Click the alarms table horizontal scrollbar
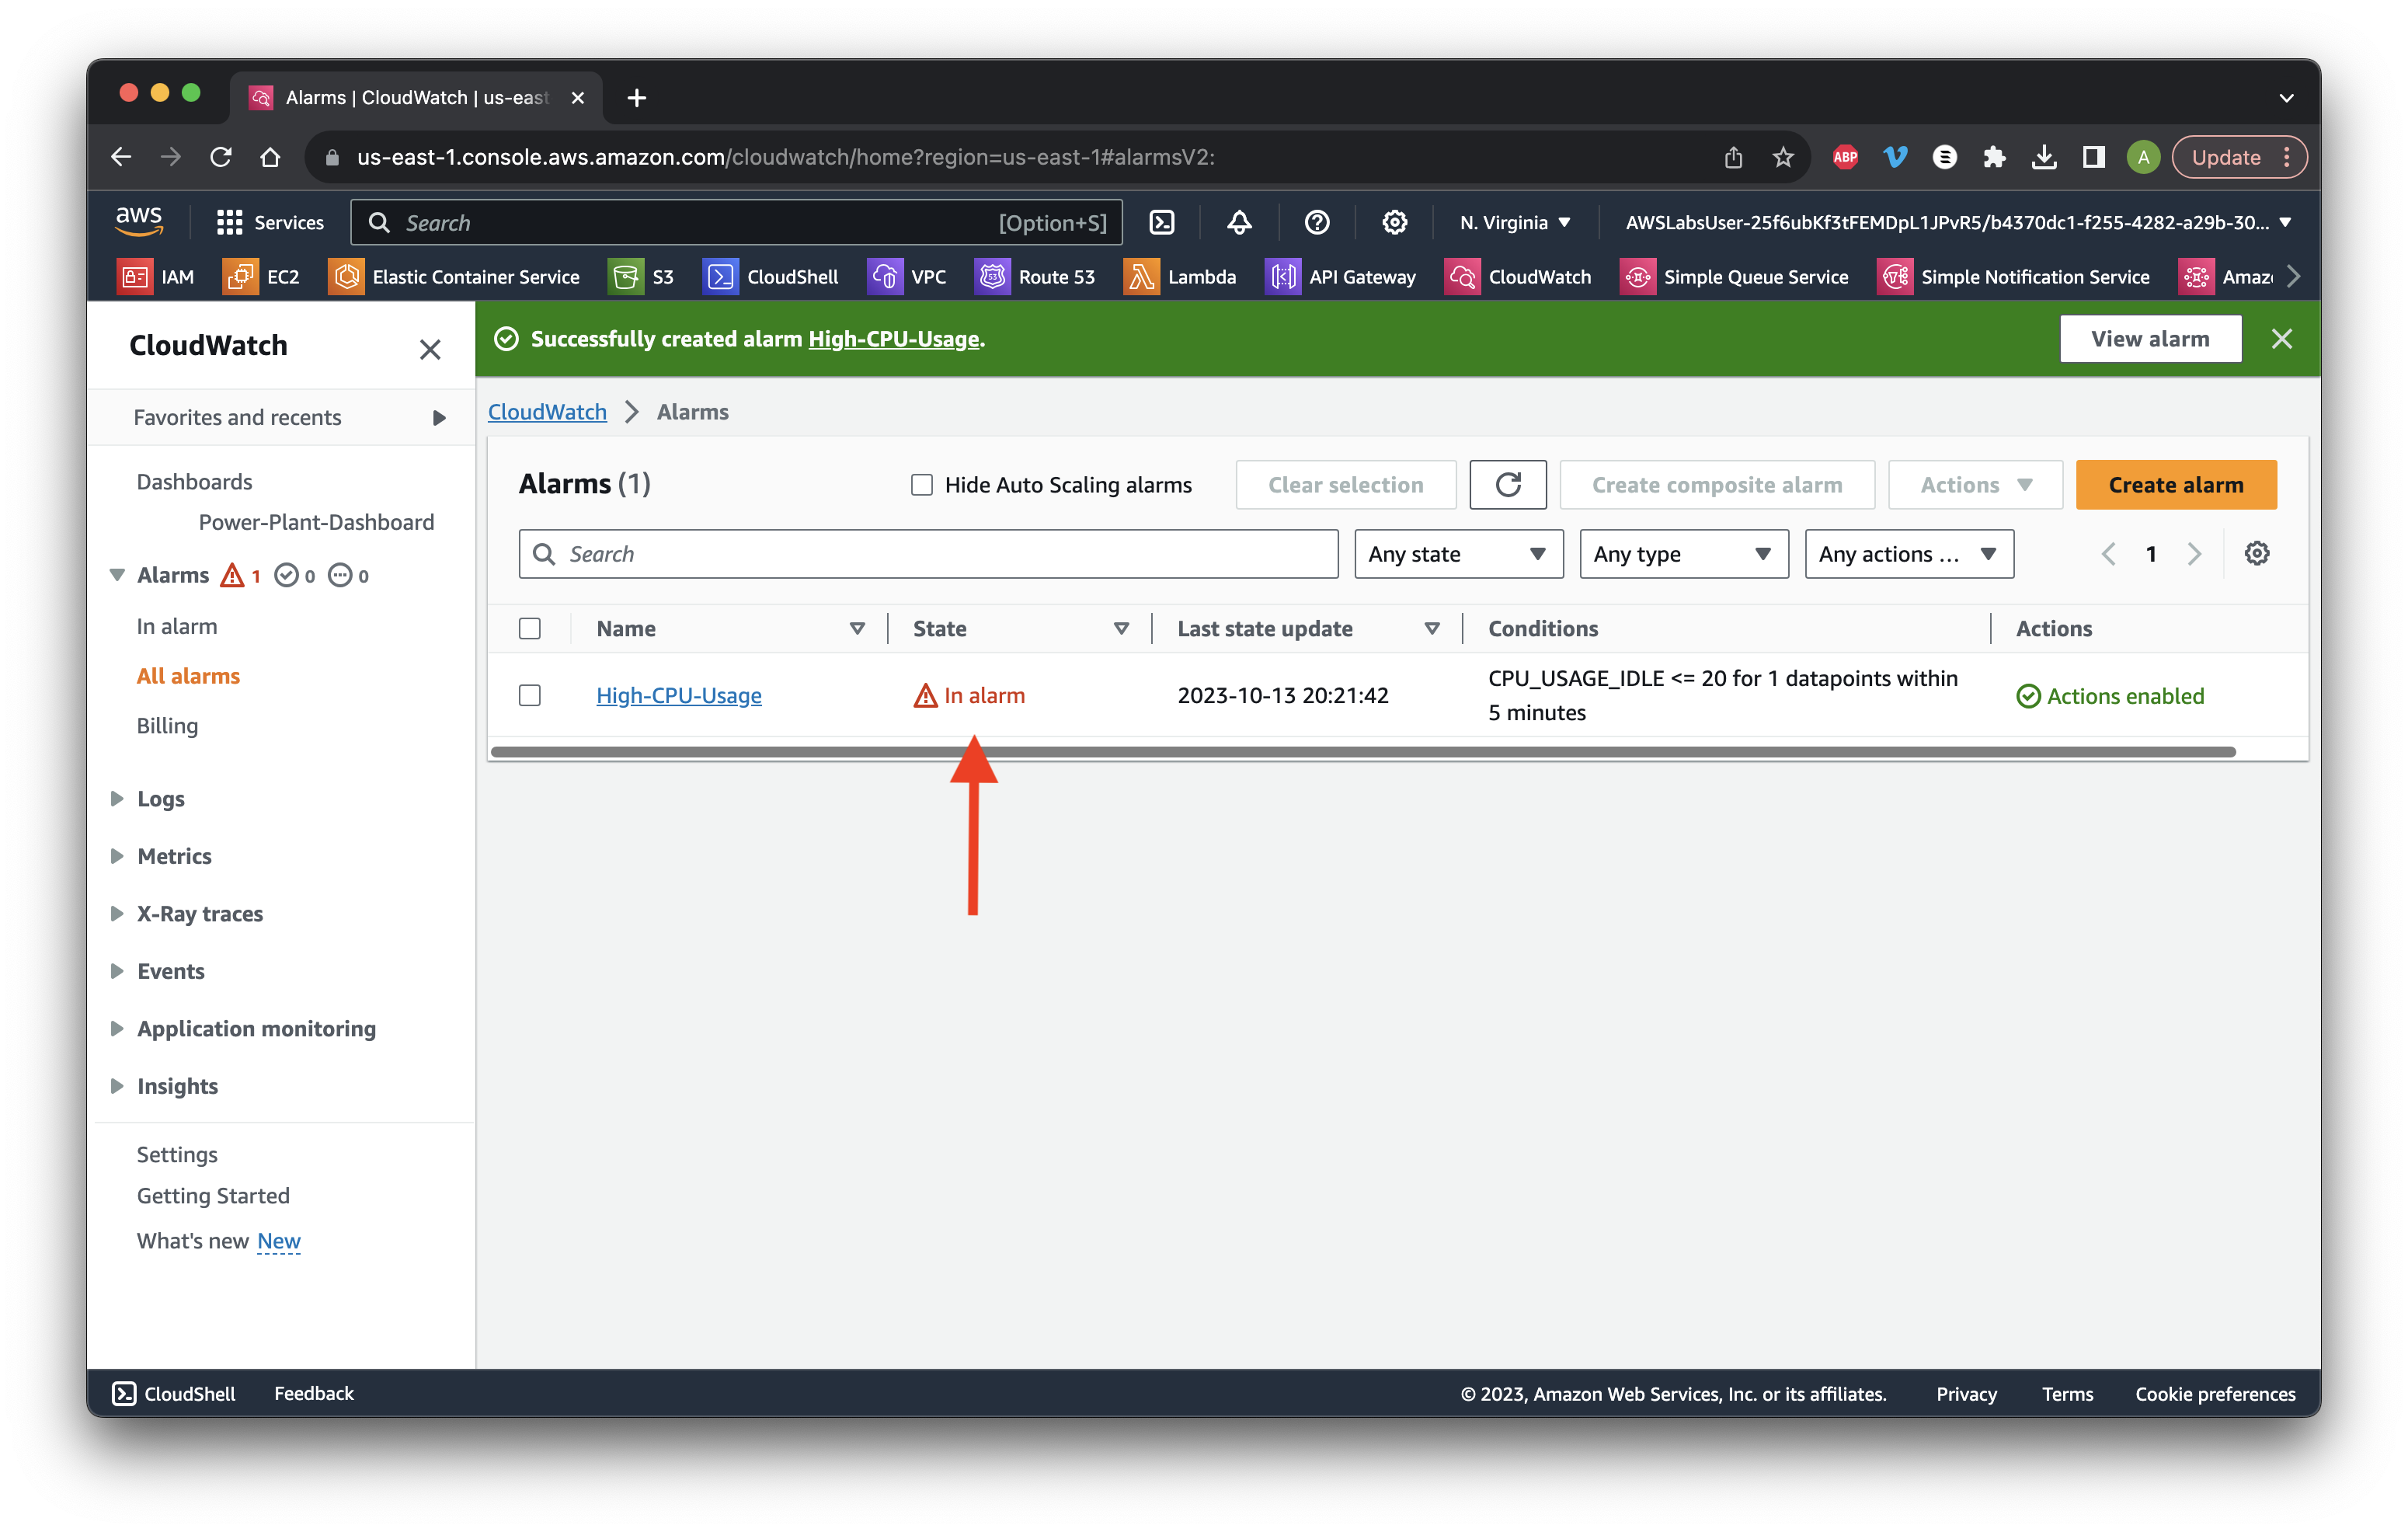2408x1532 pixels. point(1363,752)
